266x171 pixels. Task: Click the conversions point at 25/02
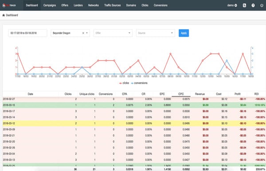pos(82,67)
